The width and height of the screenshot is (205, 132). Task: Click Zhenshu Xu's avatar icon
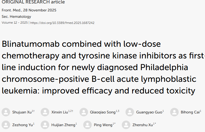click(x=126, y=125)
